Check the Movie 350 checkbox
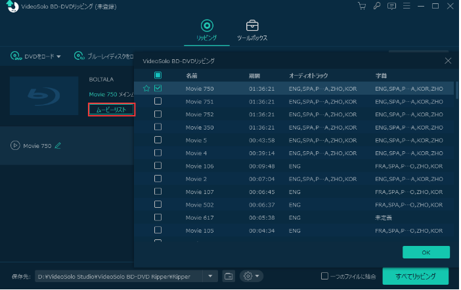Image resolution: width=461 pixels, height=290 pixels. click(x=158, y=127)
